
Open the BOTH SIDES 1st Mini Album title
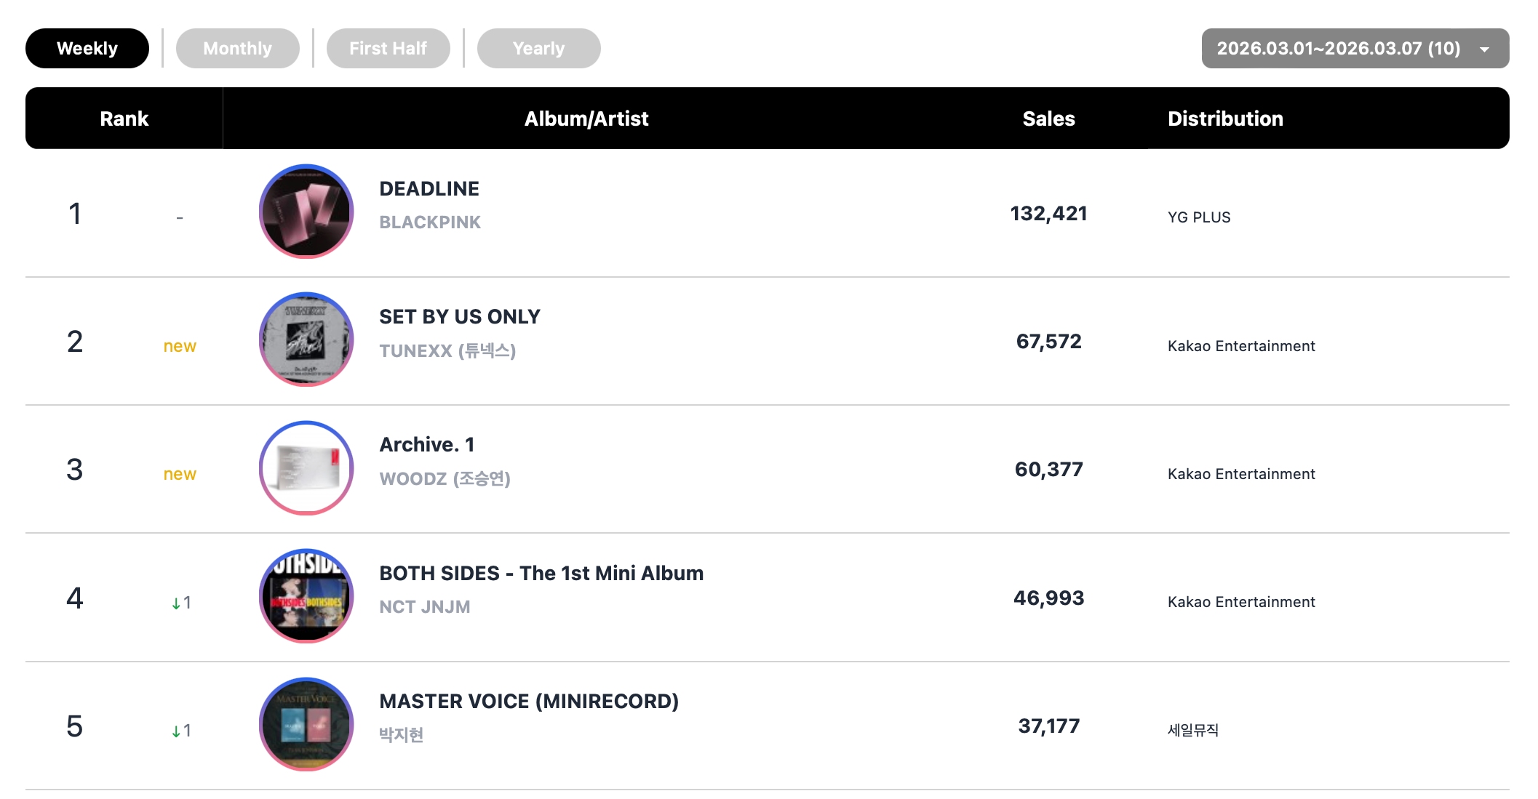click(541, 574)
